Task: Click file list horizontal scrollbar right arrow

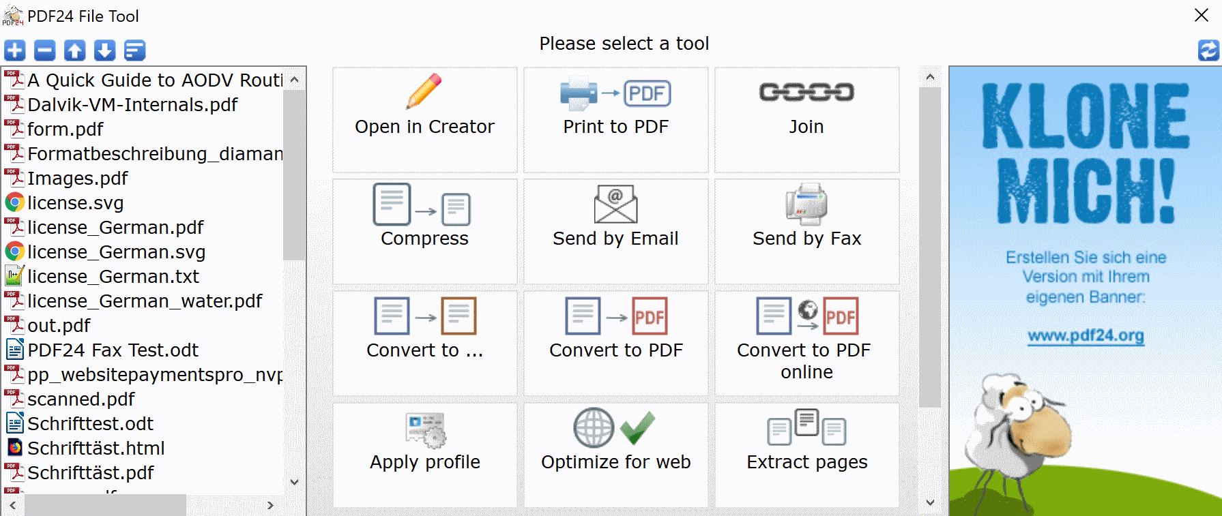Action: click(270, 505)
